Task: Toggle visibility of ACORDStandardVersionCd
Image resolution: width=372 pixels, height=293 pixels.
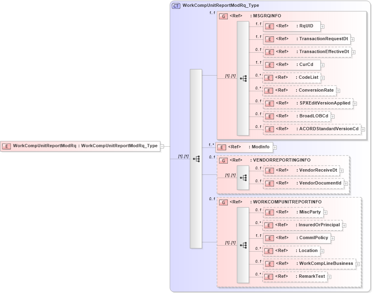Action: click(x=363, y=129)
